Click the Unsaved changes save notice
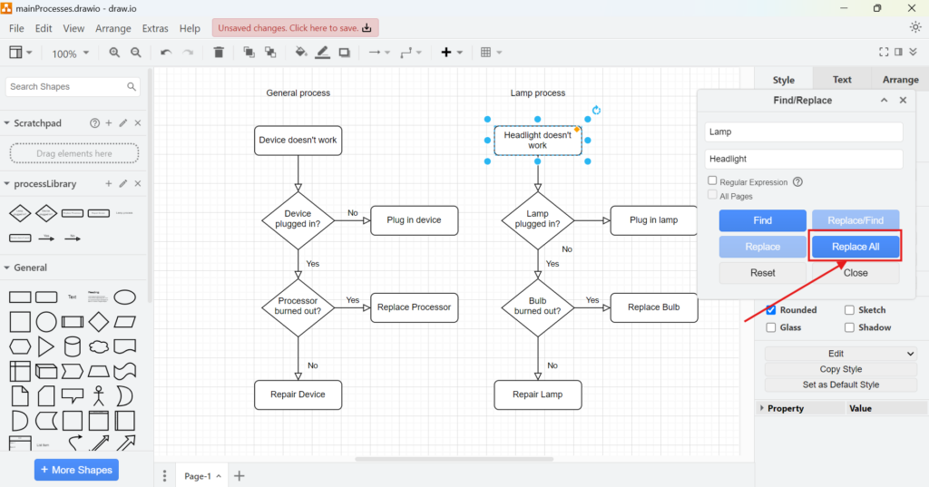The height and width of the screenshot is (487, 929). (x=295, y=28)
